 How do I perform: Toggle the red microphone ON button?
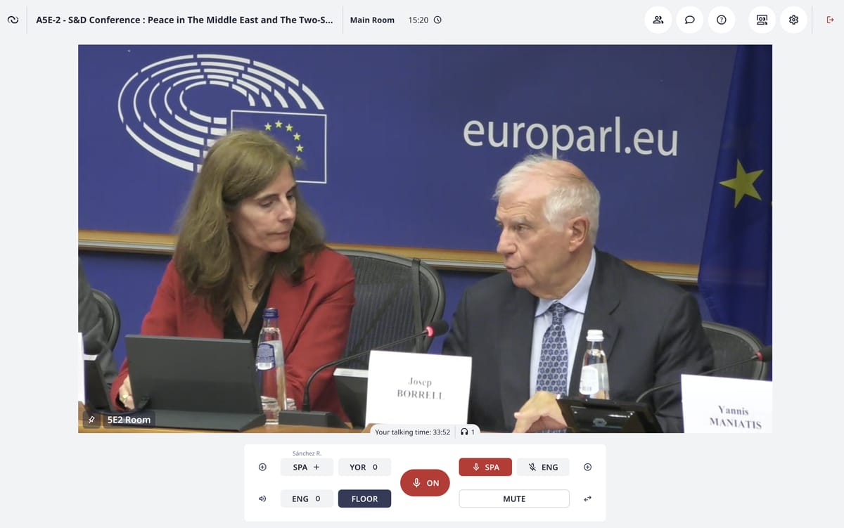point(425,483)
